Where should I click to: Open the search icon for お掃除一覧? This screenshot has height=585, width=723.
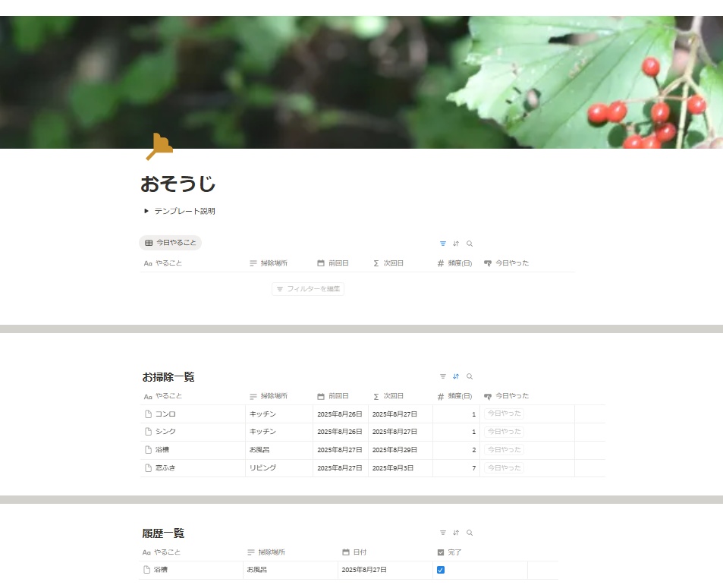point(470,376)
